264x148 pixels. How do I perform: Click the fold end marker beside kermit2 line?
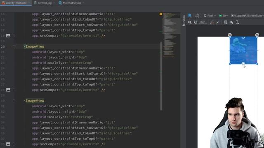click(x=14, y=90)
